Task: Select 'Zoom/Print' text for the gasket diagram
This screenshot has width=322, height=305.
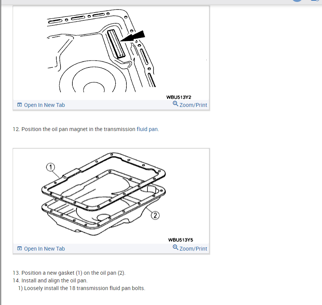Action: click(x=193, y=249)
